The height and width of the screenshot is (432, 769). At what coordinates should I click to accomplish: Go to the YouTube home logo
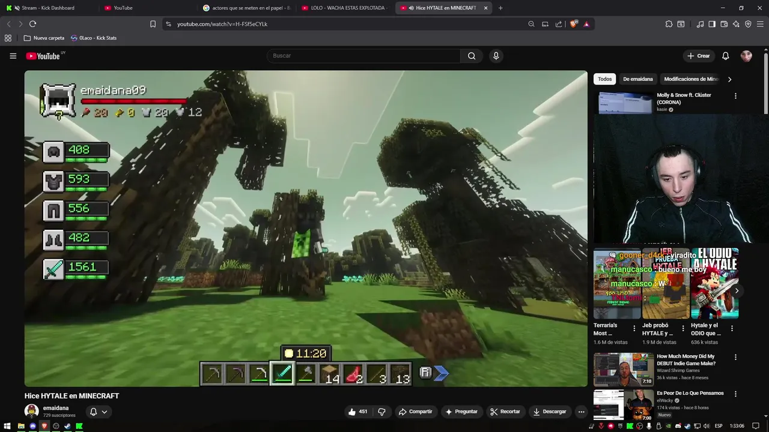click(x=43, y=56)
